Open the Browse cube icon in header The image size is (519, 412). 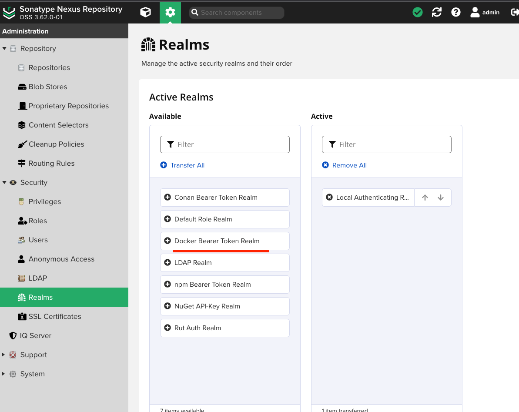(x=145, y=13)
